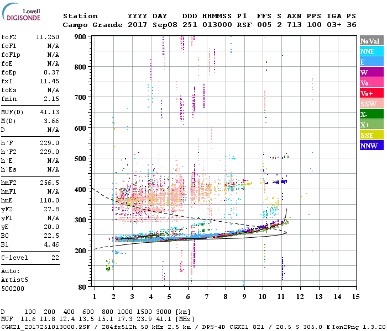Click the Campo Grande station name

pos(92,25)
